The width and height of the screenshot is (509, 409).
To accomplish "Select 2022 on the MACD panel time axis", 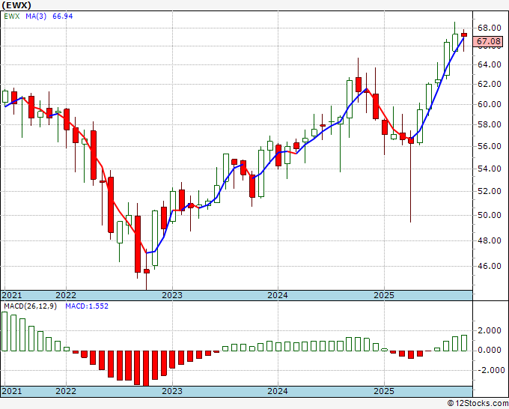I will coord(66,391).
